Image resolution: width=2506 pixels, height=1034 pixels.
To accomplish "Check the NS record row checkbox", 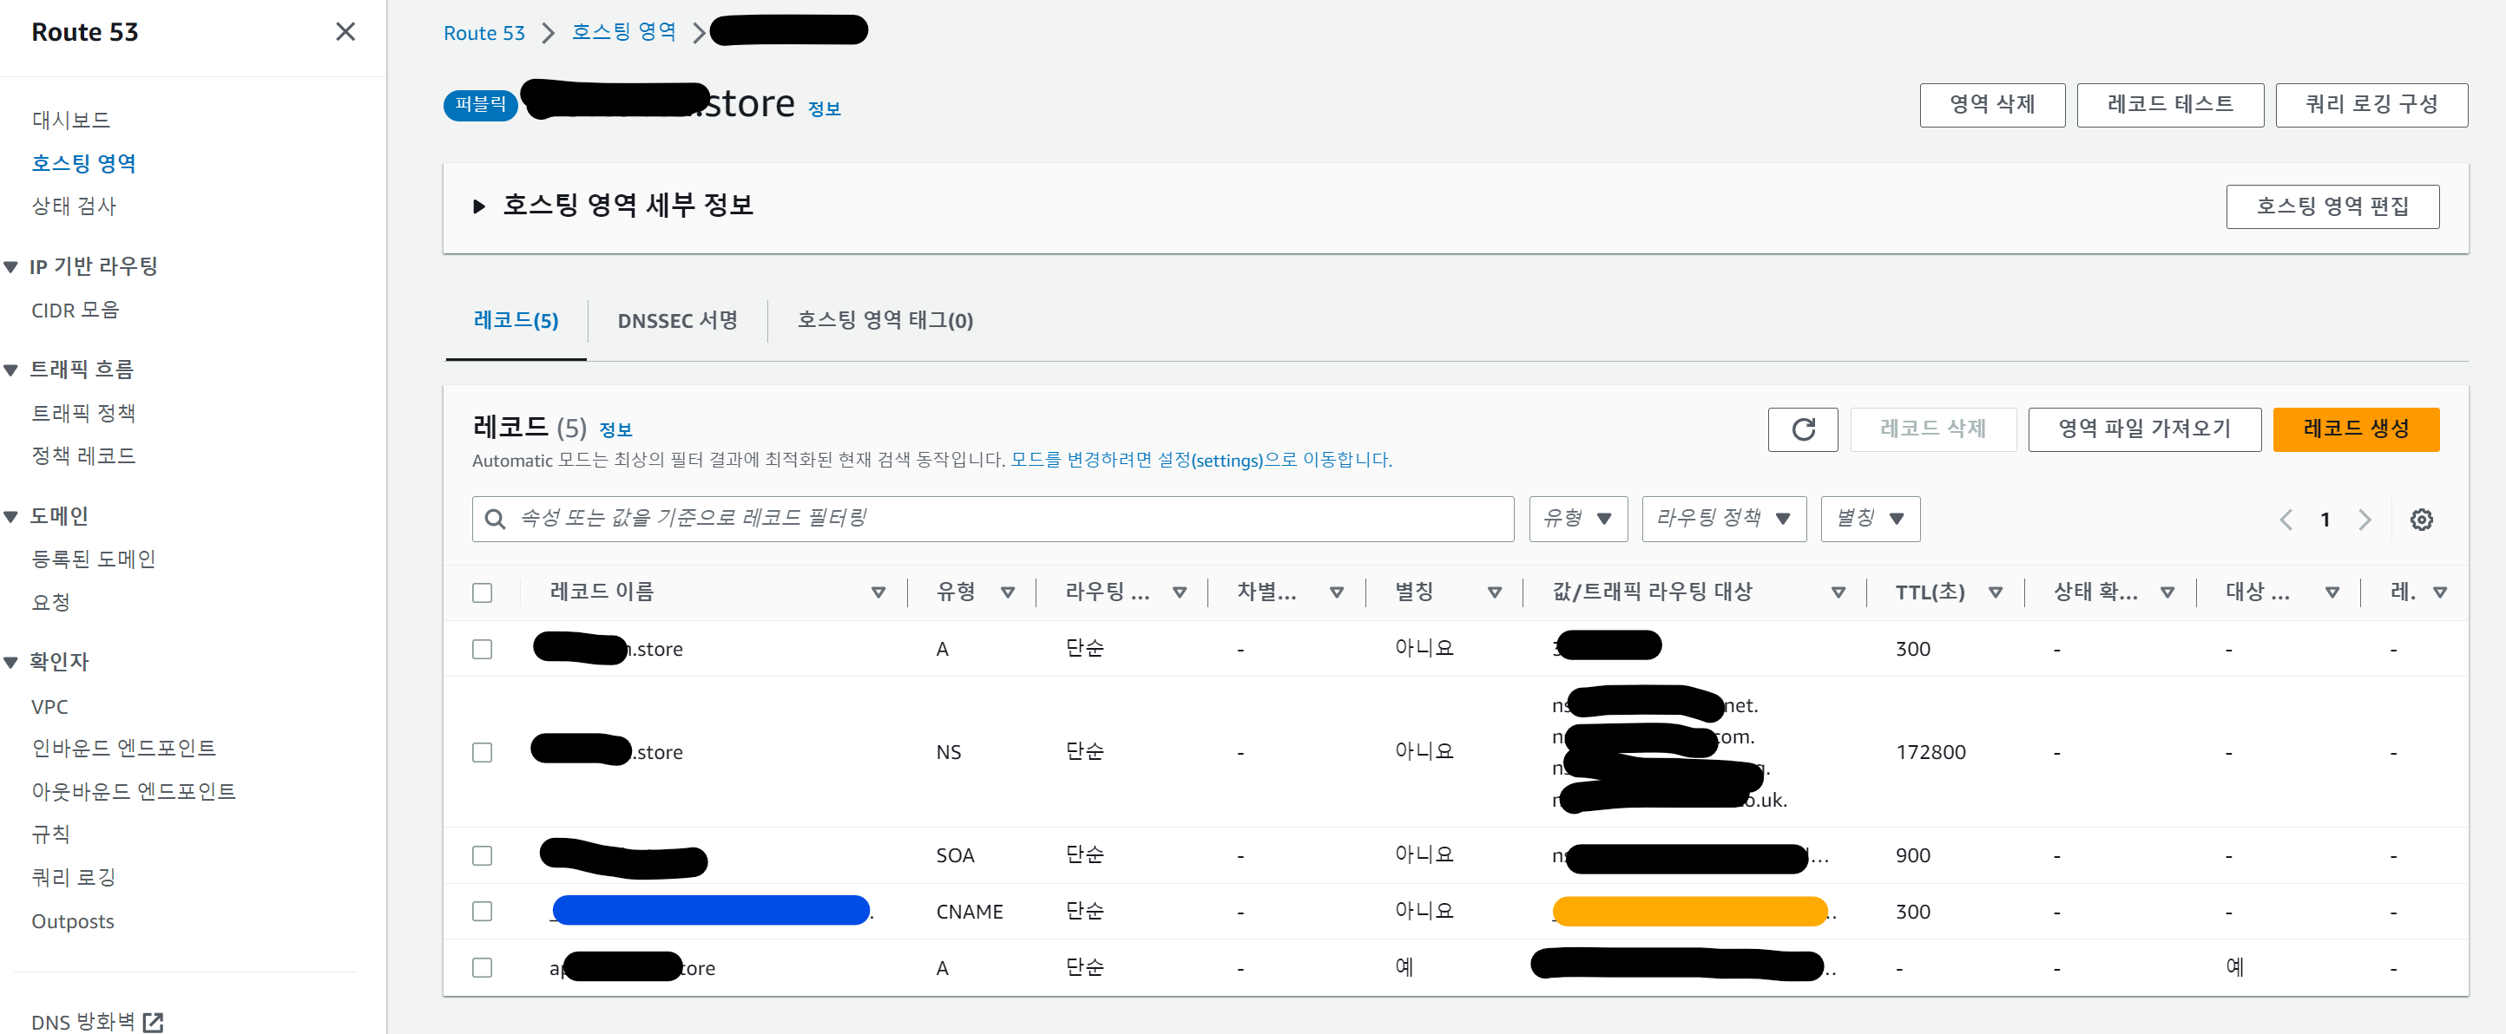I will [x=482, y=752].
